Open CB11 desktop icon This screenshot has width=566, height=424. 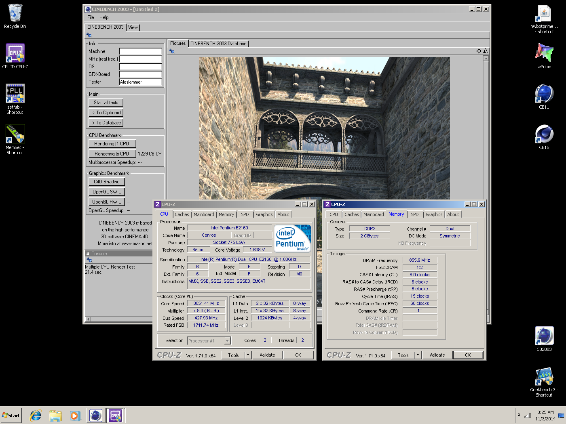(544, 96)
